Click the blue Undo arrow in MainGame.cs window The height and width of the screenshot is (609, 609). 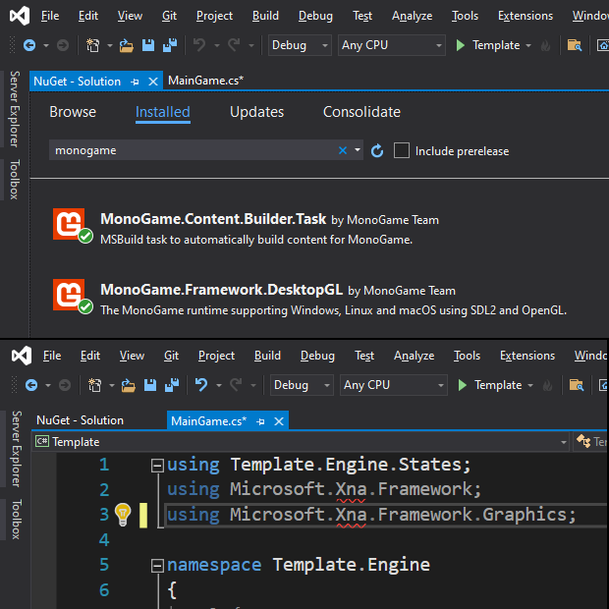pos(201,385)
